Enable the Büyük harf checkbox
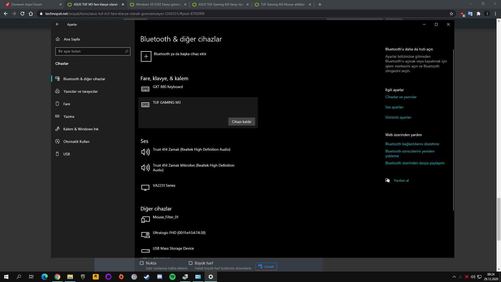 pos(190,263)
